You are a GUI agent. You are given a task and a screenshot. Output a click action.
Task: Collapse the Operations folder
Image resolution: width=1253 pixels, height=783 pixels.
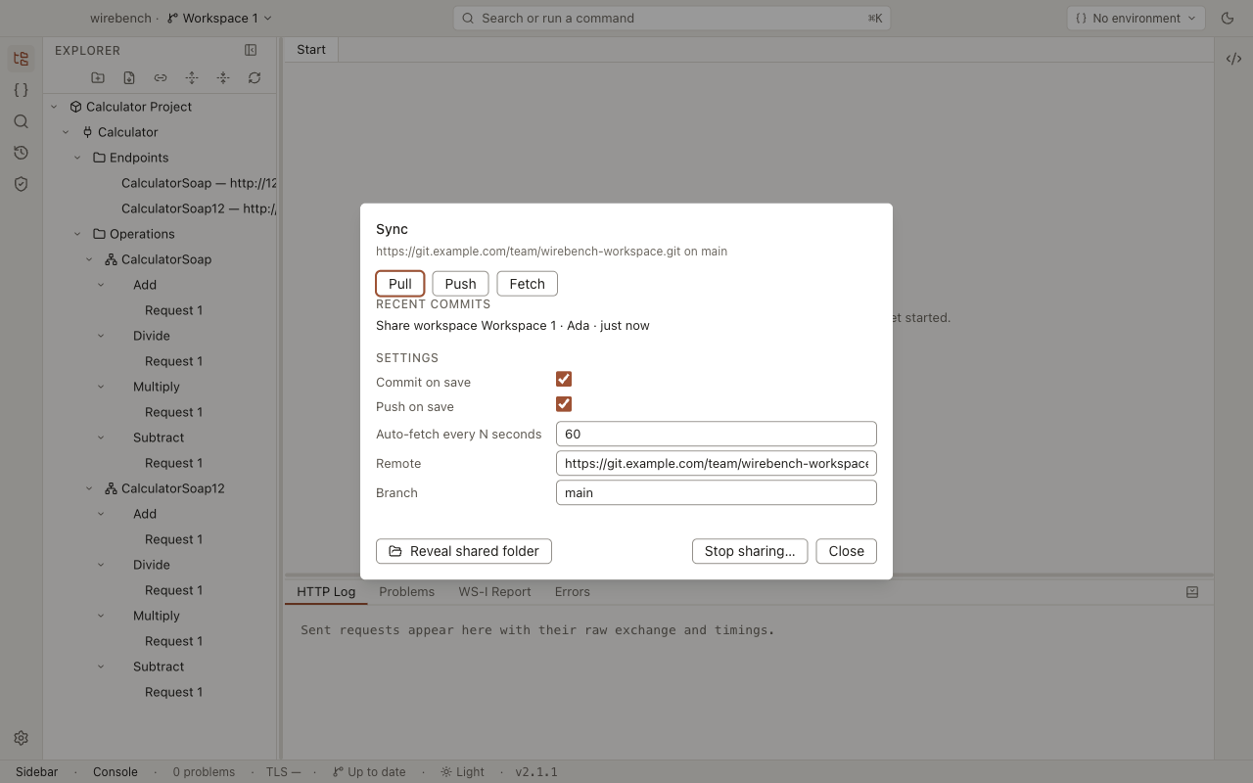tap(78, 234)
